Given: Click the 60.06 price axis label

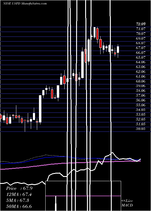Looking at the screenshot, I should pos(141,81).
